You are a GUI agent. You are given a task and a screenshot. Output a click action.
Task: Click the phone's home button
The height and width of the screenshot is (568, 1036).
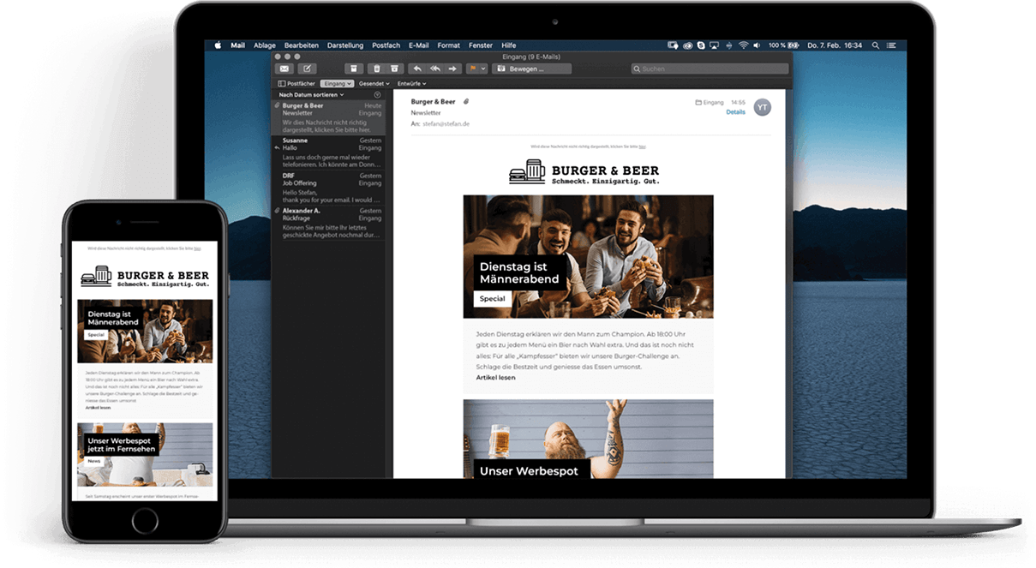point(145,520)
